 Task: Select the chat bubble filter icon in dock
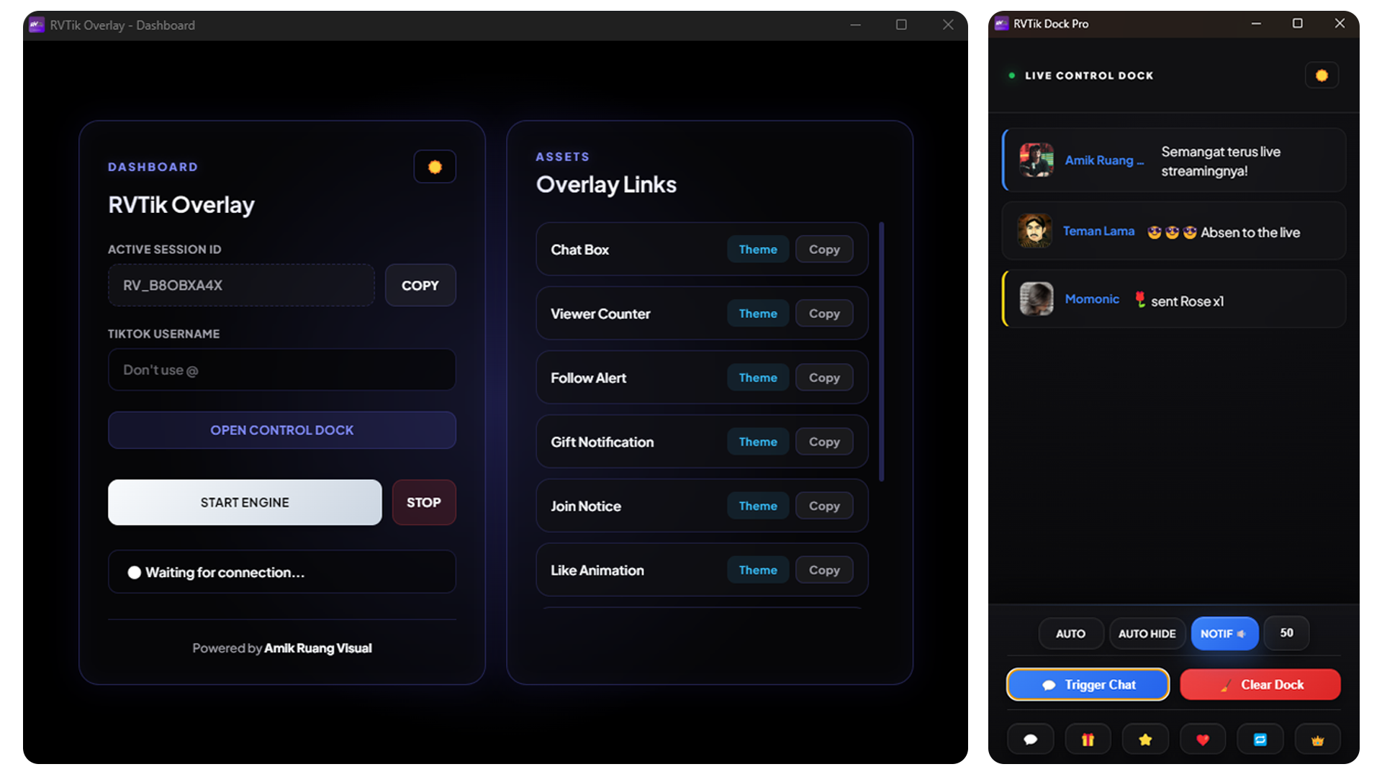point(1031,738)
